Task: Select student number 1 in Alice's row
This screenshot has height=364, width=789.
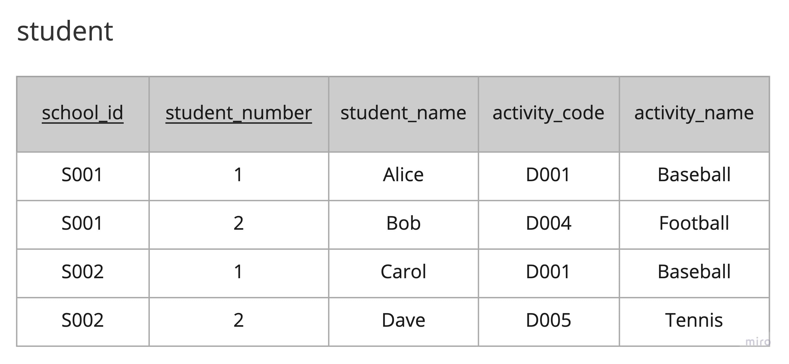Action: (239, 175)
